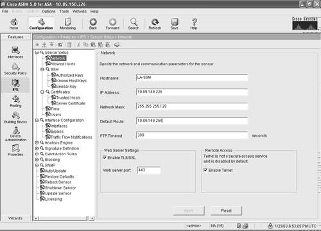Click into the IP Address field
This screenshot has width=321, height=231.
tap(192, 92)
